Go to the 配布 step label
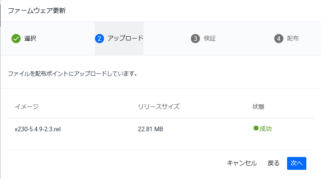 pyautogui.click(x=293, y=39)
